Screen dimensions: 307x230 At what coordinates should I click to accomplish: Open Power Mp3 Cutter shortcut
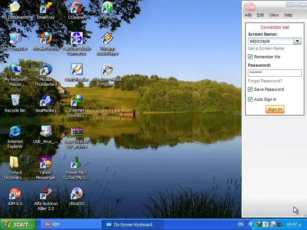[76, 168]
